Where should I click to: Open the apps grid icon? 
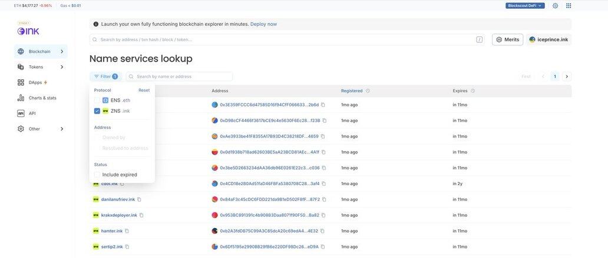pos(569,5)
